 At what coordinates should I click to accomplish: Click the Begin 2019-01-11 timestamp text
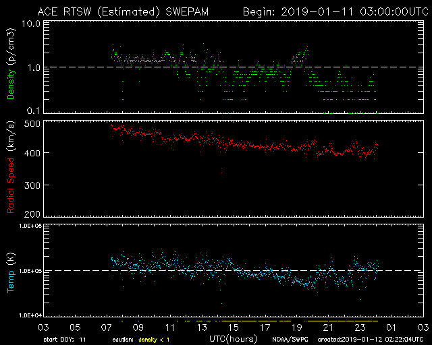pyautogui.click(x=331, y=11)
